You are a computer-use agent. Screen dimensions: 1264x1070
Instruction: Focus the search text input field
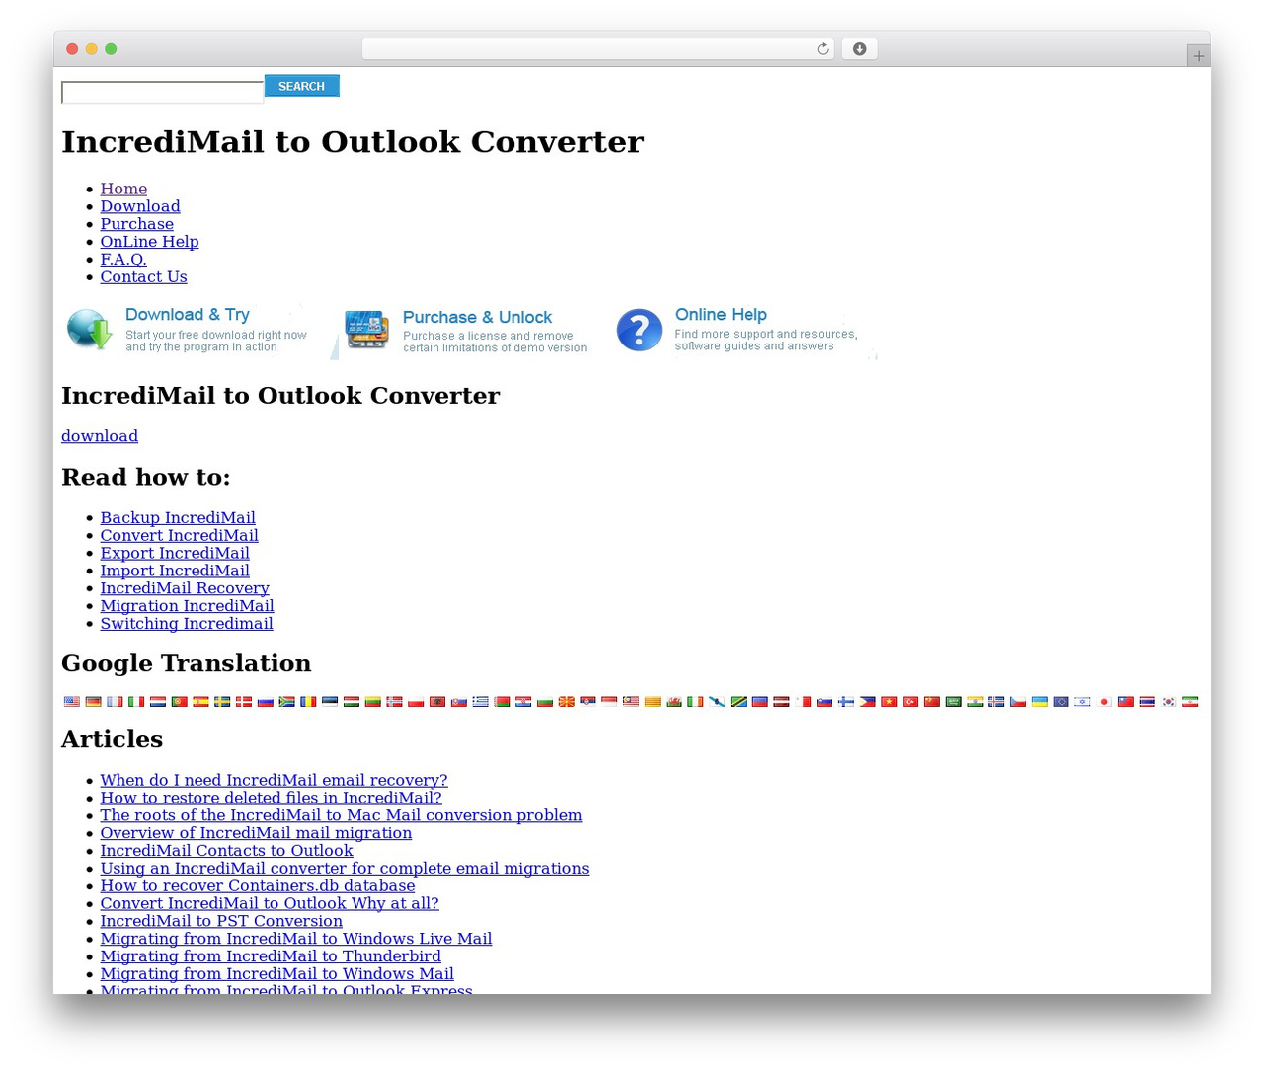(163, 93)
